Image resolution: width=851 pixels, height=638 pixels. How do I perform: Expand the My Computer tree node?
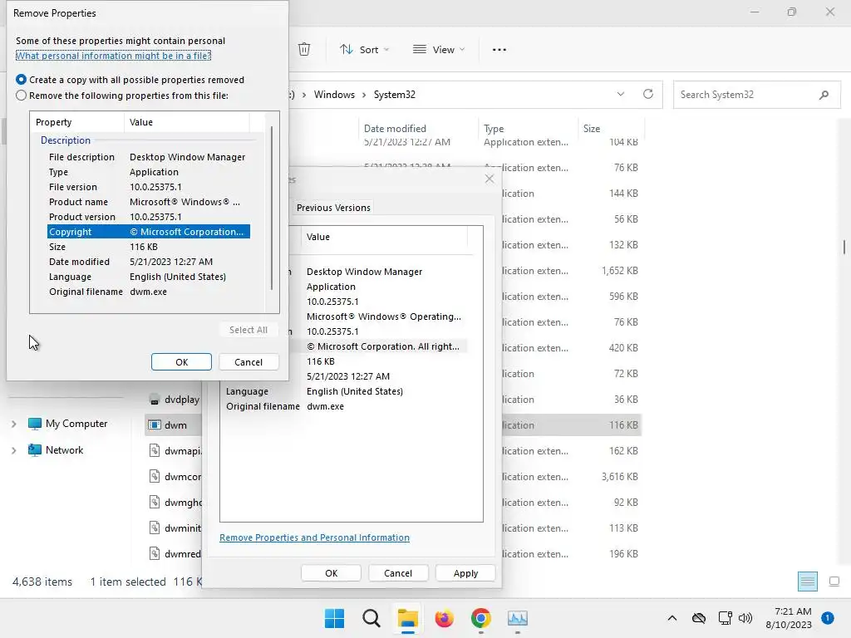(14, 424)
